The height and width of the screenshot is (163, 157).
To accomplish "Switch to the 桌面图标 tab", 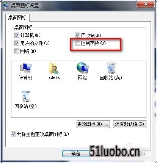I will point(17,17).
